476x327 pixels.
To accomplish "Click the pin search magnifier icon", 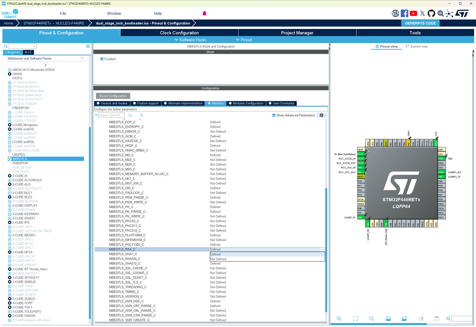I will (448, 318).
